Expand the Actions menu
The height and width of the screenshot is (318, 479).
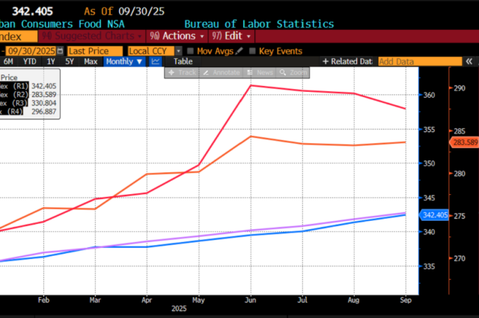point(177,36)
